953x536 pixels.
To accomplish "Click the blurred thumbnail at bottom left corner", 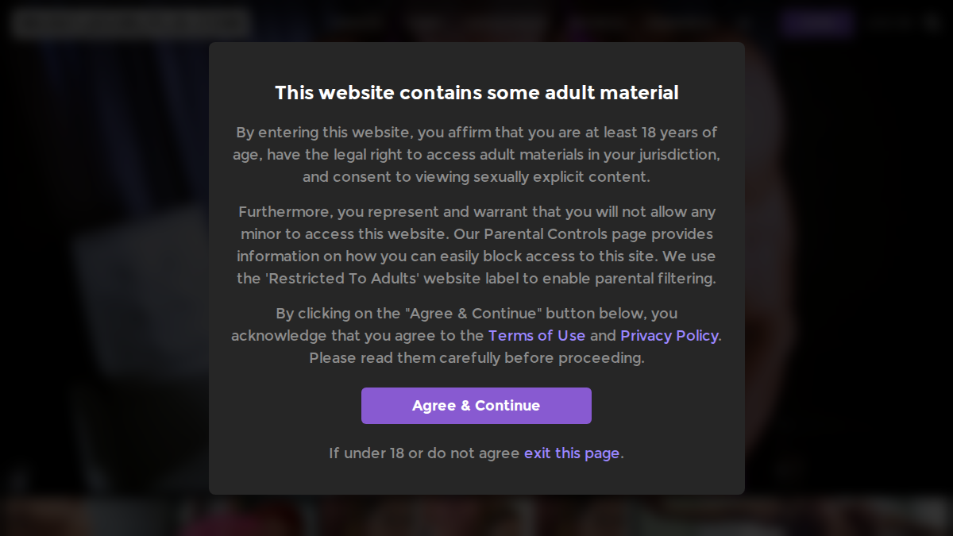I will pos(44,518).
